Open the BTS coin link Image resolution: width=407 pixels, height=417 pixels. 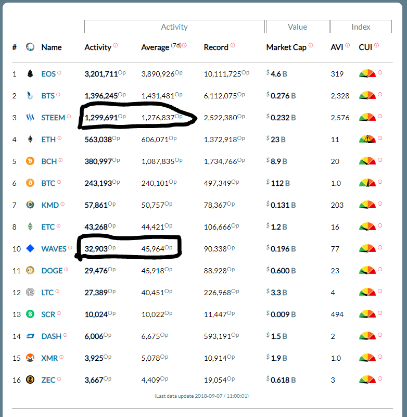48,95
